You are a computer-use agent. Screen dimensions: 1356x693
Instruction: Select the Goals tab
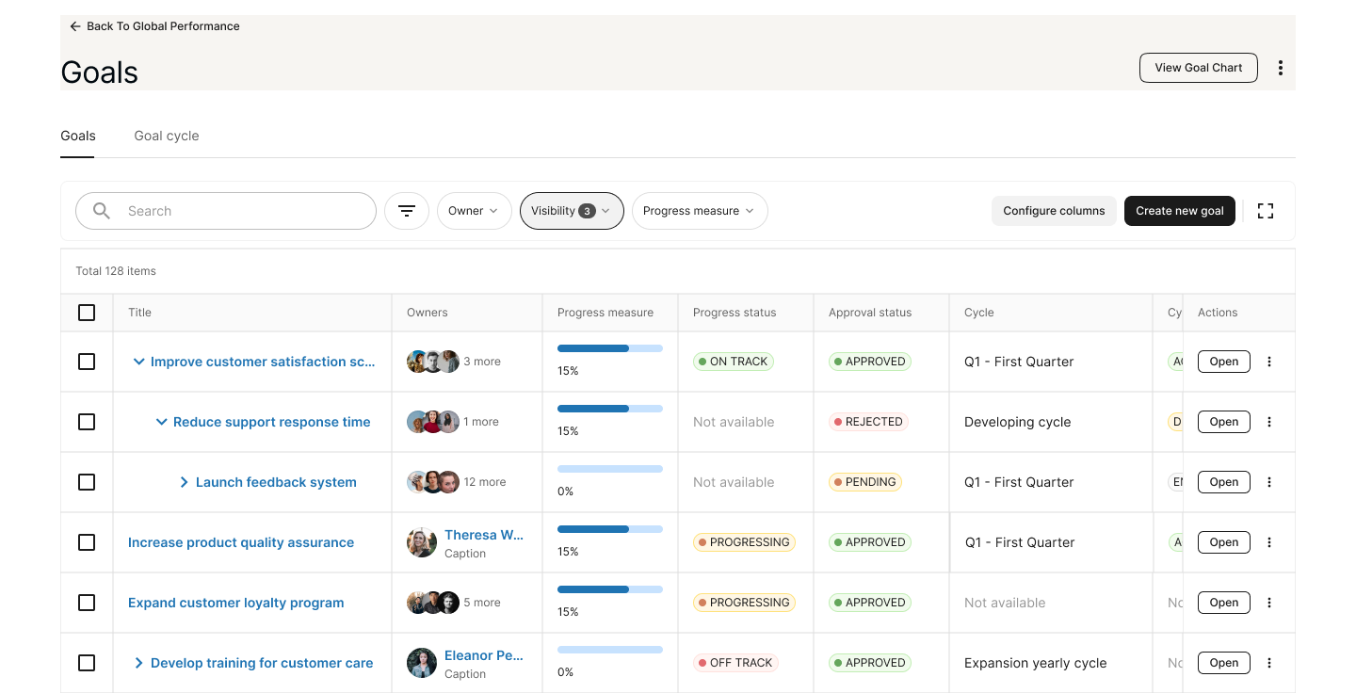pos(77,136)
